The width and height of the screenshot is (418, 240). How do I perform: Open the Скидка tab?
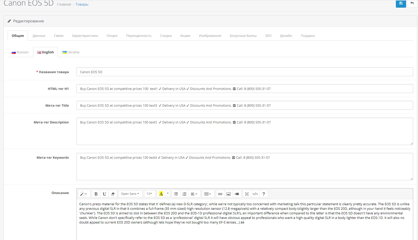(x=166, y=36)
